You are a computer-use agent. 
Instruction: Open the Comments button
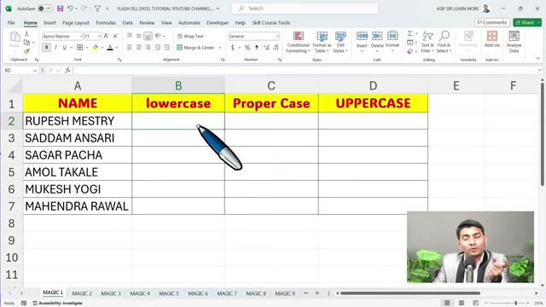coord(492,23)
